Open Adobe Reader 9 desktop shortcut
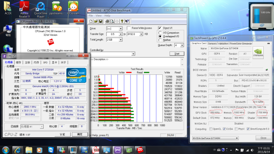The width and height of the screenshot is (274, 154). pyautogui.click(x=24, y=9)
